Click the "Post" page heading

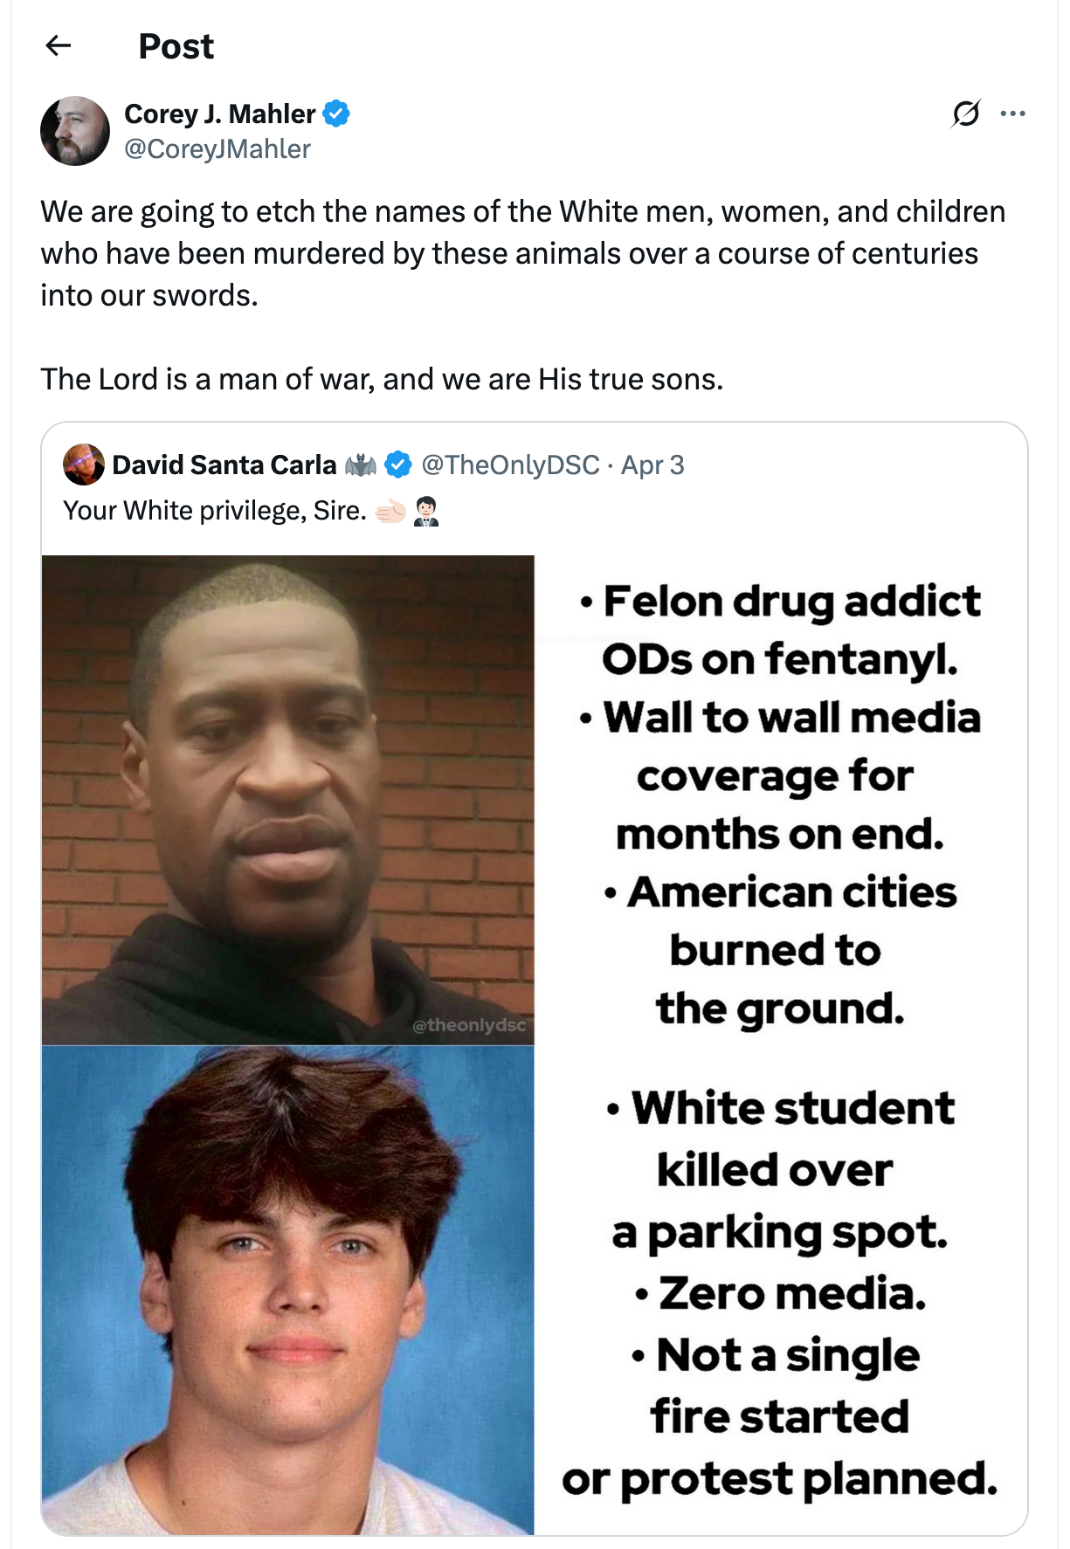click(176, 46)
